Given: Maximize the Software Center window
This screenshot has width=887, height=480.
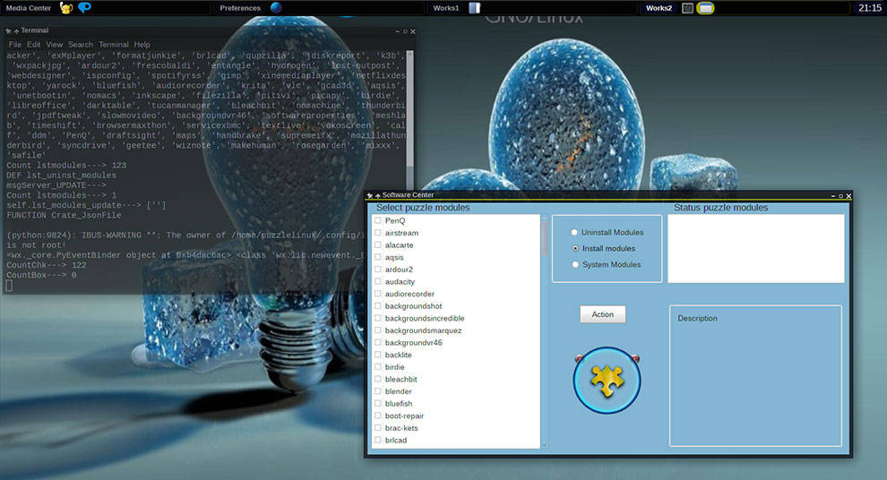Looking at the screenshot, I should (x=840, y=196).
